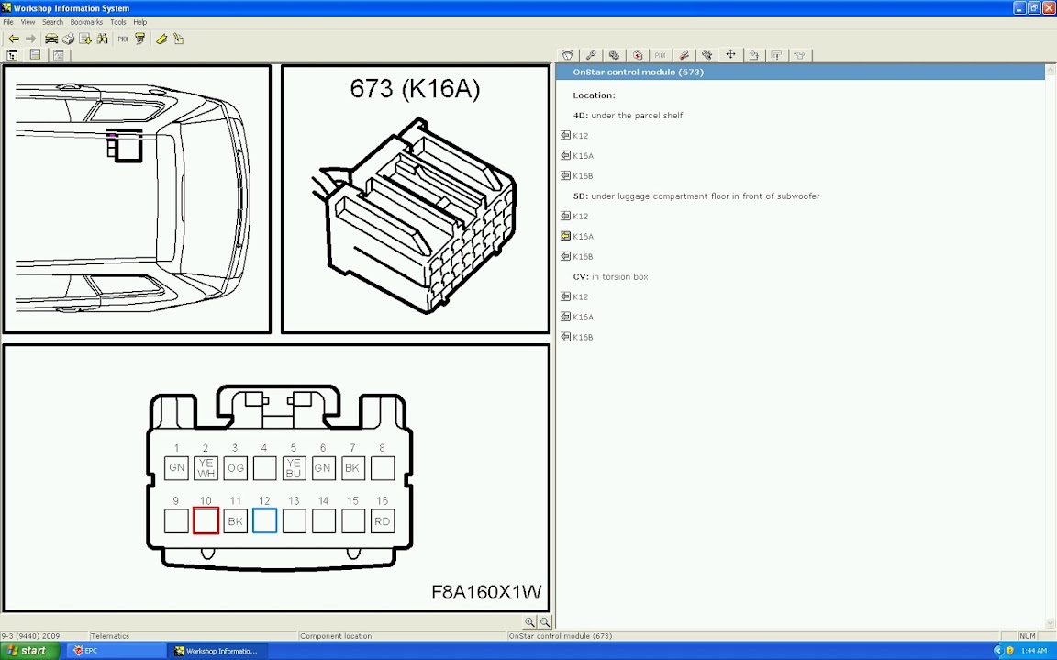Click the 673 (K16A) connector illustration
Image resolution: width=1057 pixels, height=660 pixels.
(x=416, y=199)
